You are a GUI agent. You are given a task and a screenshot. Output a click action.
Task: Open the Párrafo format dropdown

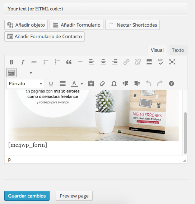coord(26,83)
